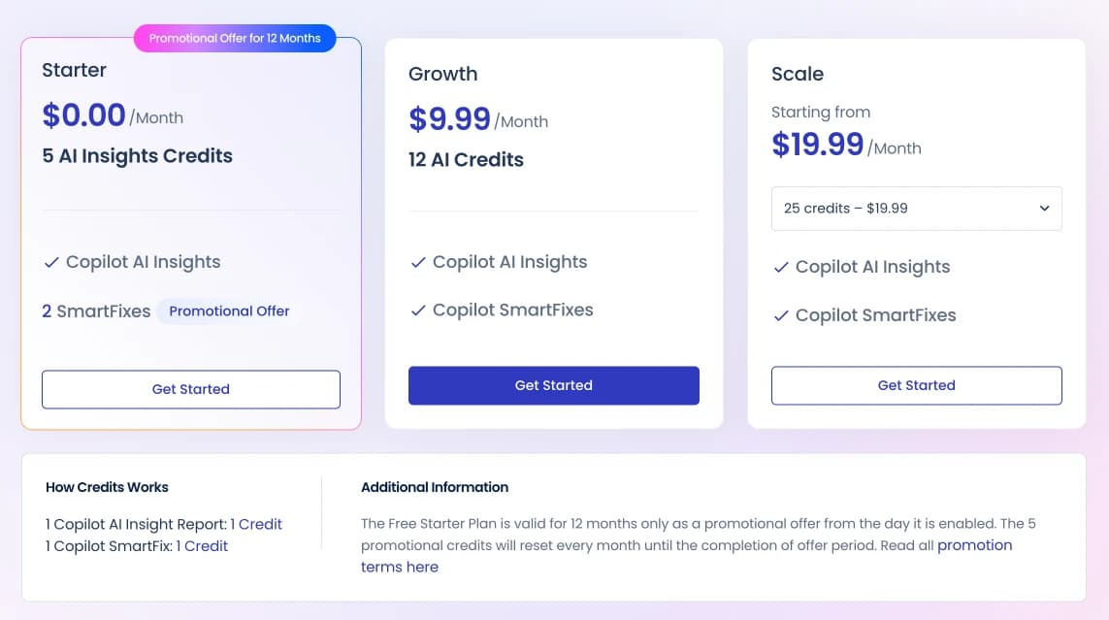Click the checkmark beside Scale's Copilot AI Insights
Screen dimensions: 1109x620
(x=781, y=266)
